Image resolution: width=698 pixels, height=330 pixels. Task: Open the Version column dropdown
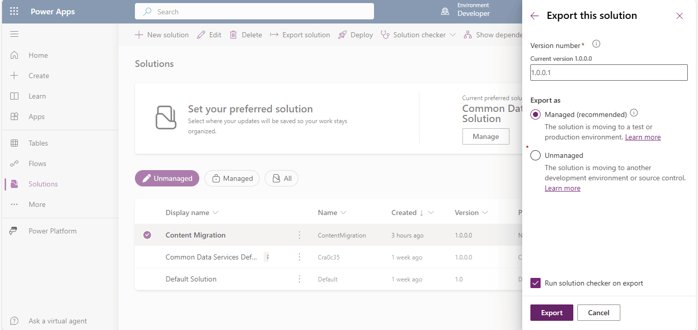(x=484, y=213)
